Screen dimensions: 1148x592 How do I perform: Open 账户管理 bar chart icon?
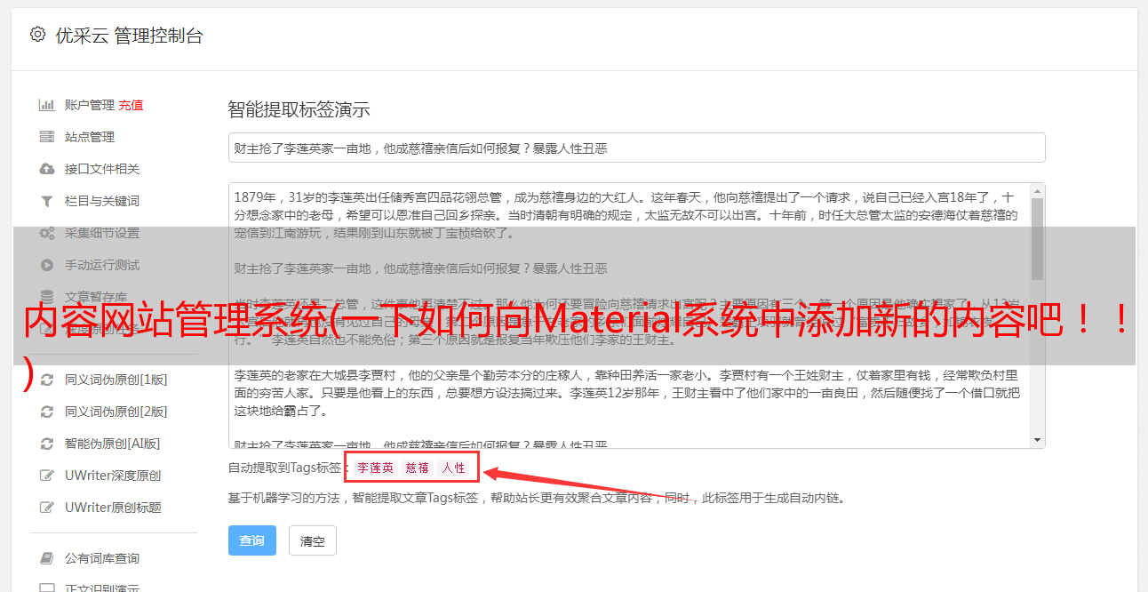tap(47, 105)
